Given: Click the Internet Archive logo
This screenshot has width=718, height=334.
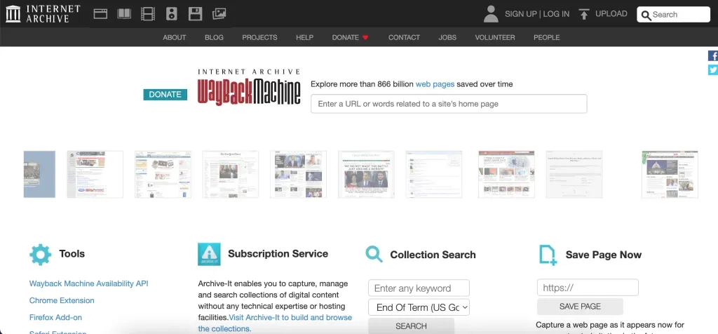Looking at the screenshot, I should point(43,14).
